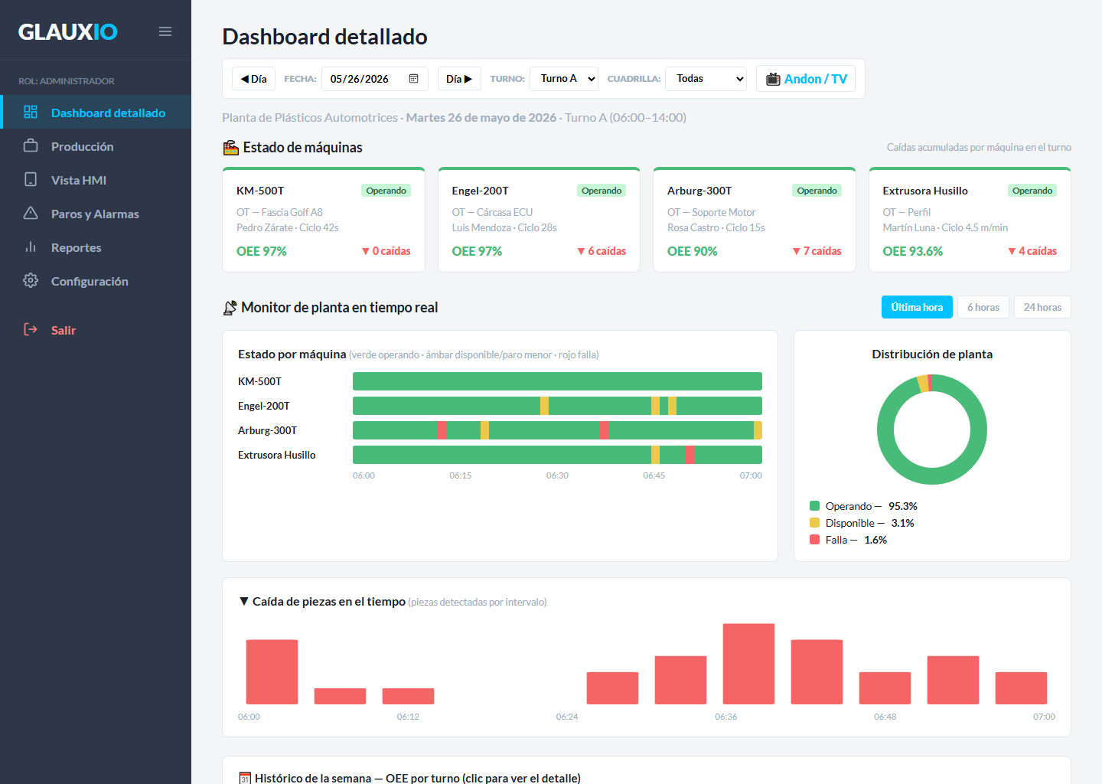Screen dimensions: 1102x784
Task: Click the Paros y Alarmas warning icon
Action: [x=31, y=213]
